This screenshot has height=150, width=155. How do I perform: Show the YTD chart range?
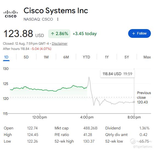[x=86, y=57]
